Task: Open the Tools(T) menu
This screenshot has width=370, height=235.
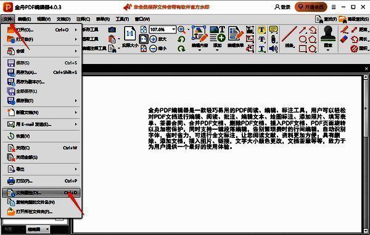Action: [122, 19]
